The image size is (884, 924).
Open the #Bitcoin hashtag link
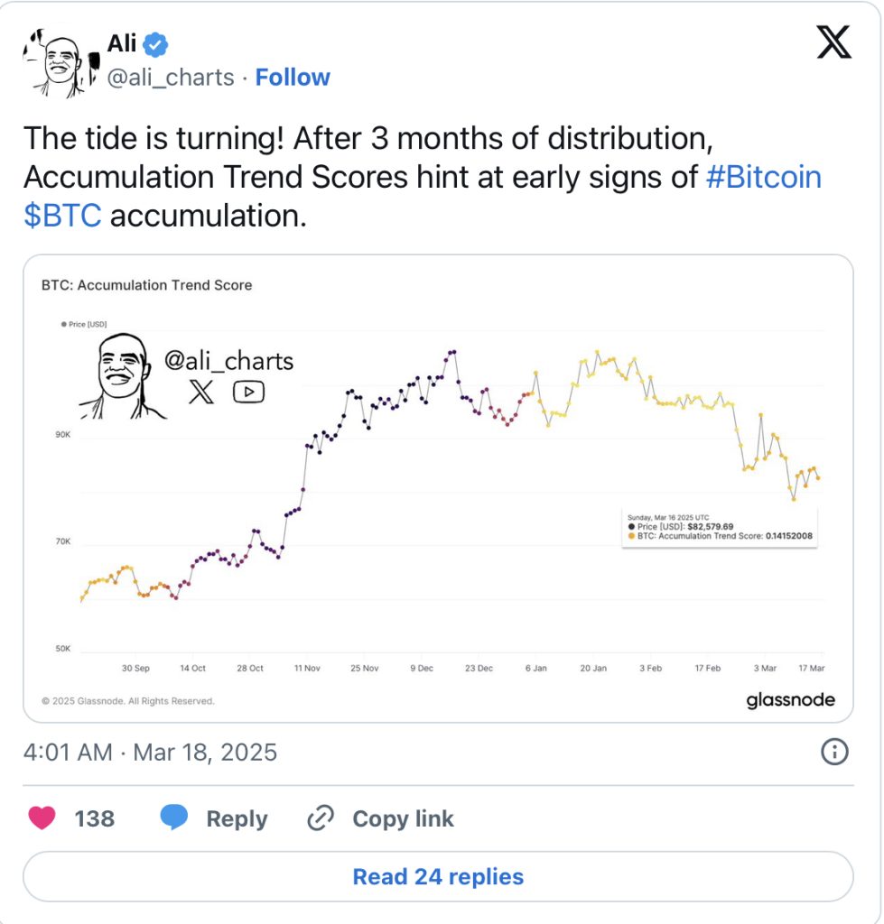pos(764,177)
